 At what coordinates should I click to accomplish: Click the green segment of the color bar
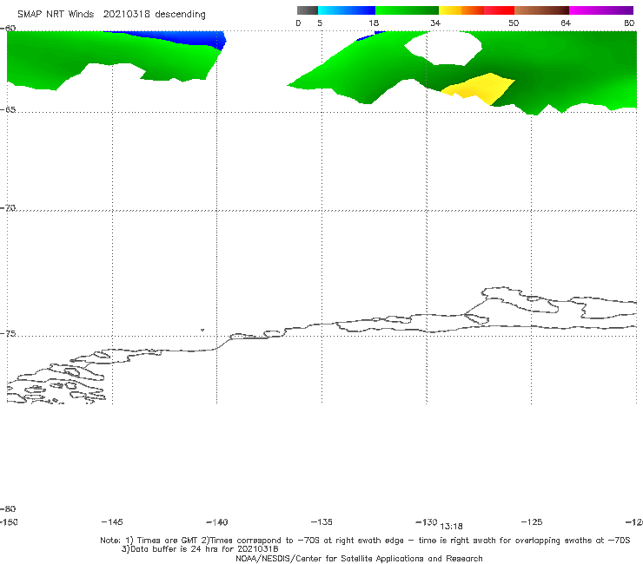click(407, 10)
